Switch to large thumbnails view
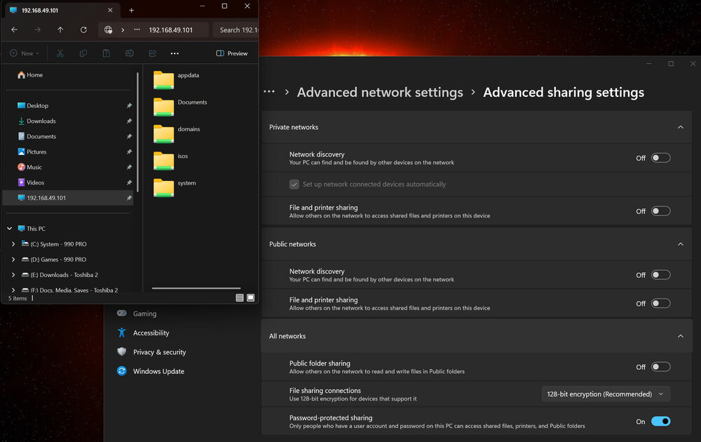The image size is (701, 442). [x=251, y=298]
